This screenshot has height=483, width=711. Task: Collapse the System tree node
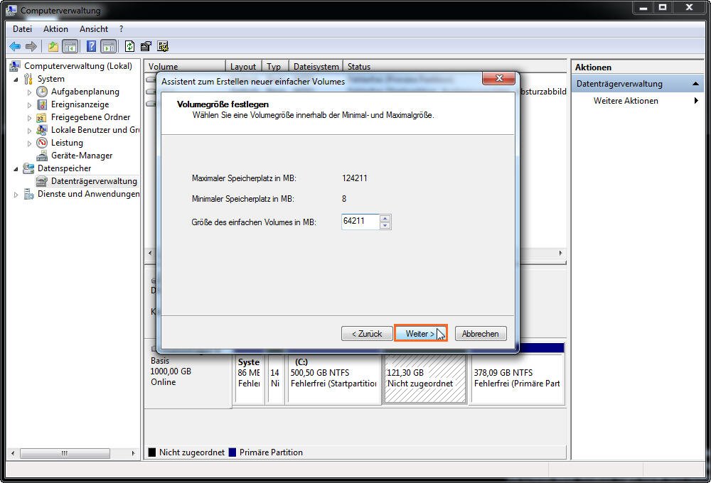[x=16, y=80]
